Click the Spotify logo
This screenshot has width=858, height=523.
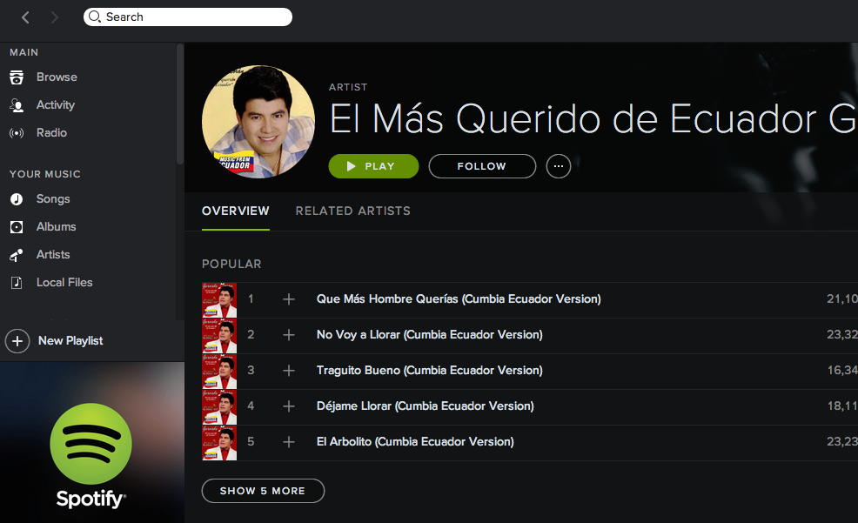point(90,456)
